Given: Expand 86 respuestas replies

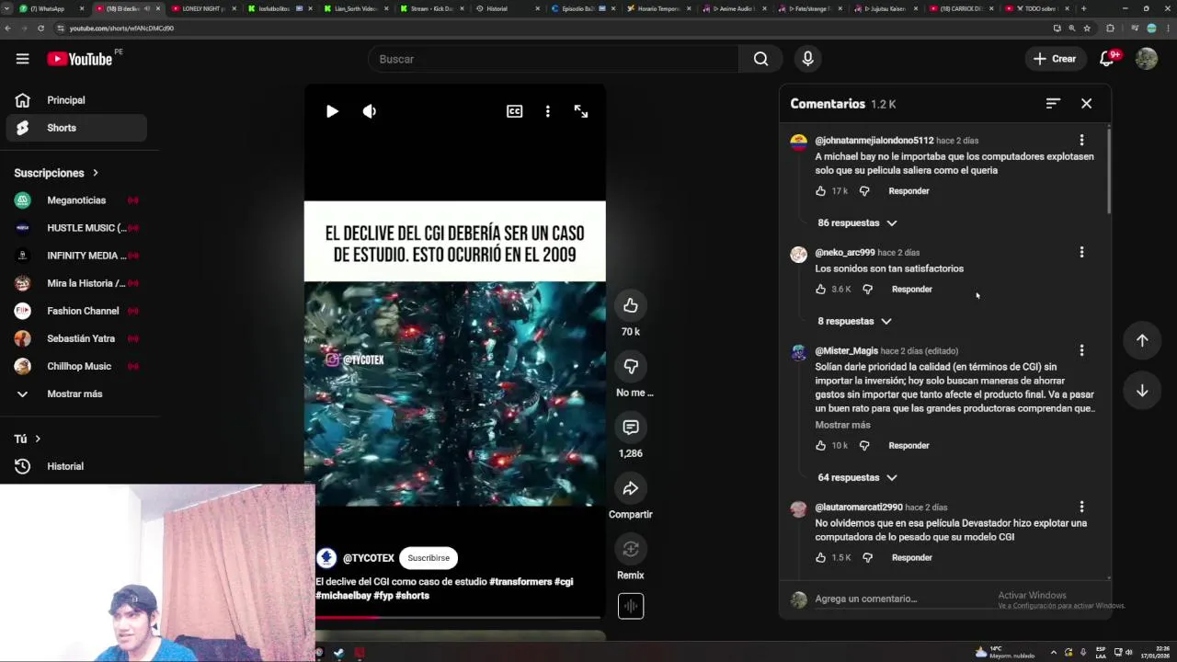Looking at the screenshot, I should tap(857, 223).
